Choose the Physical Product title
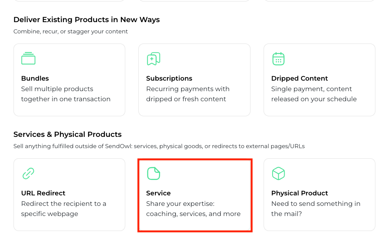Viewport: 387px width, 243px height. (299, 193)
